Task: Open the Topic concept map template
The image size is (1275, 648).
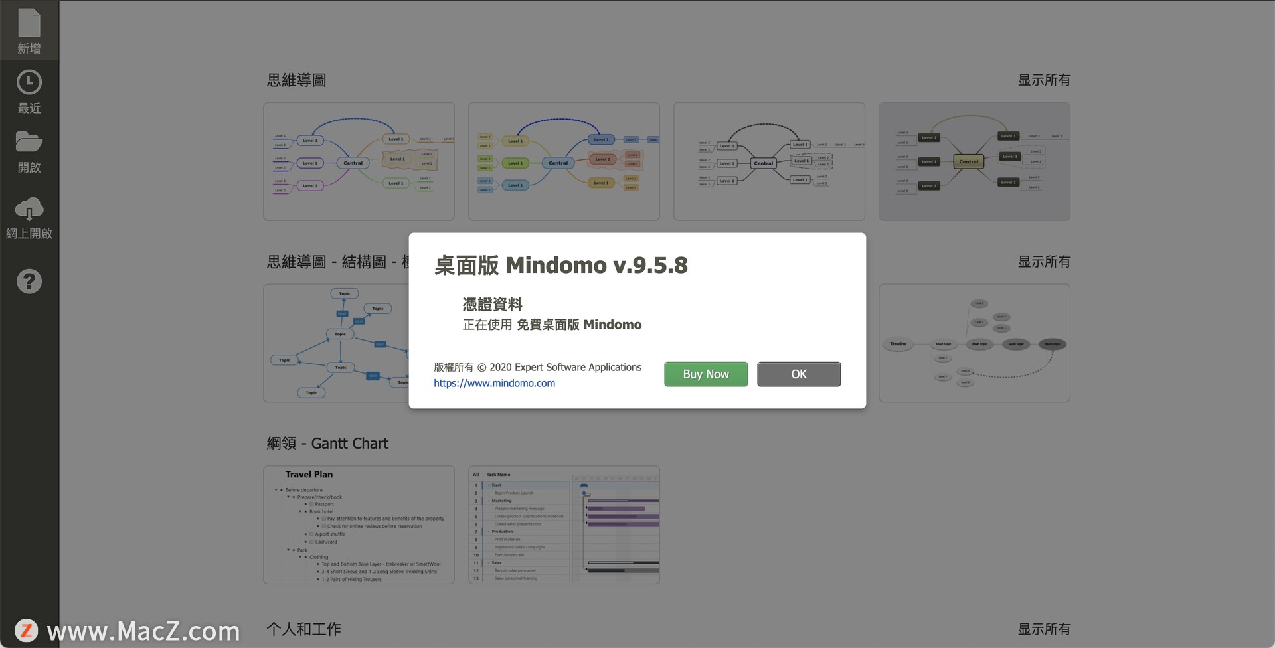Action: [x=336, y=343]
